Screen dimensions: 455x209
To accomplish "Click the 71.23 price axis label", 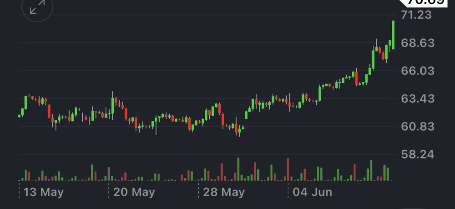I will pyautogui.click(x=416, y=15).
